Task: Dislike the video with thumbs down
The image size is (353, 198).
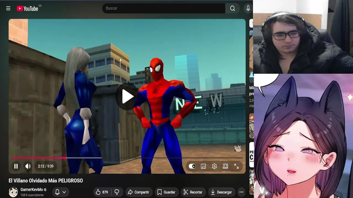Action: coord(117,192)
